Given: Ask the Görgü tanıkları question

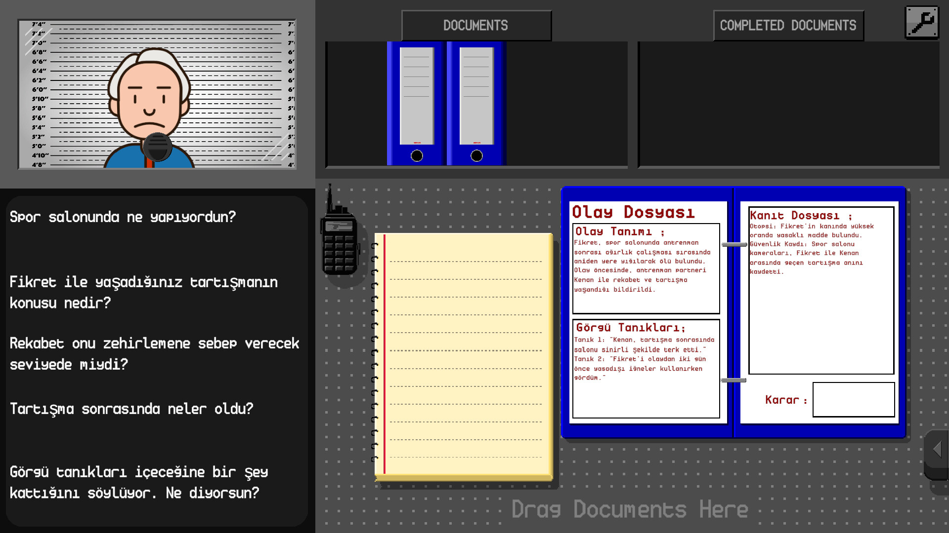Looking at the screenshot, I should [x=138, y=482].
